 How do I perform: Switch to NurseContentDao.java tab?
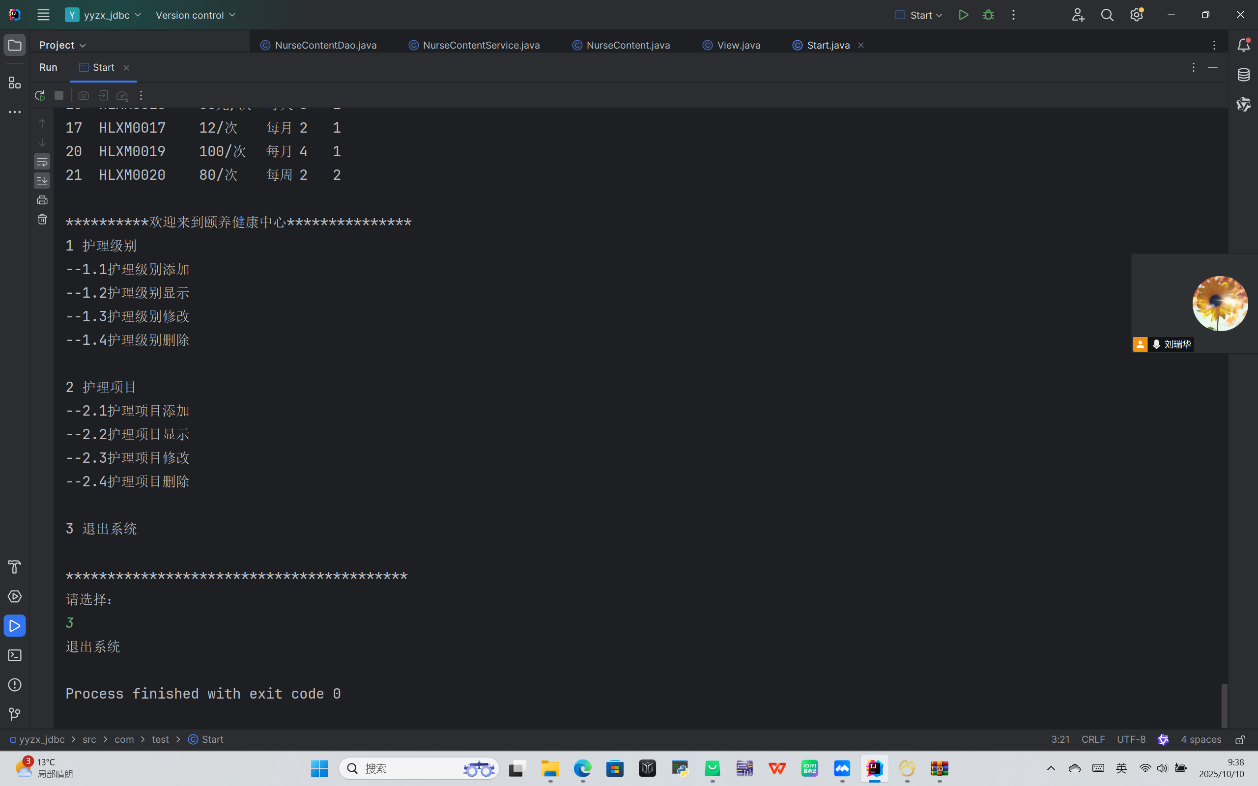pyautogui.click(x=325, y=45)
